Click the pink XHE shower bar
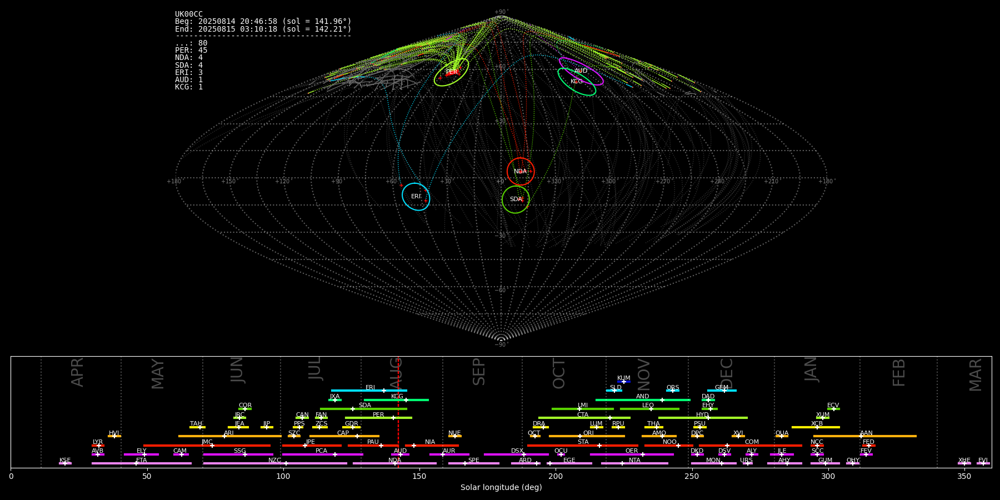The image size is (1000, 500). click(964, 463)
